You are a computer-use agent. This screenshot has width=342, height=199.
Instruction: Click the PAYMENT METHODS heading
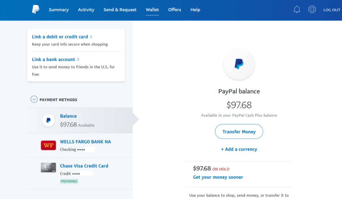tap(58, 100)
